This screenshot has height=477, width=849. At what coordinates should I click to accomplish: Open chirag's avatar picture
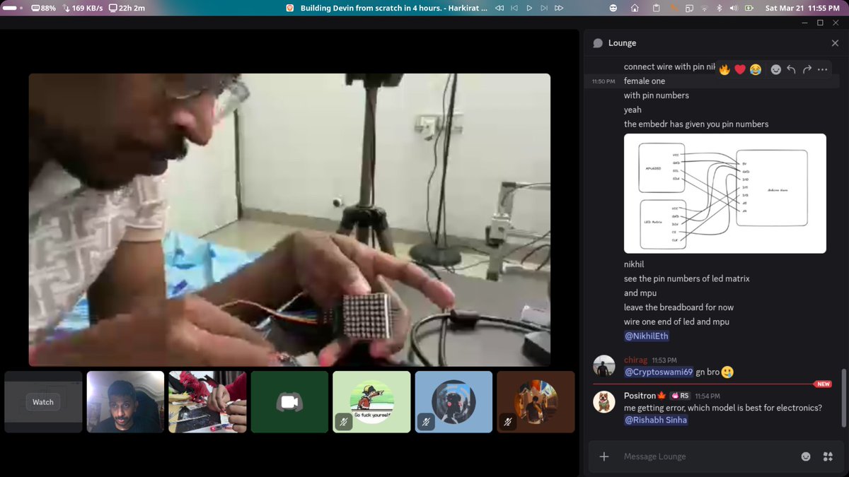pos(603,366)
